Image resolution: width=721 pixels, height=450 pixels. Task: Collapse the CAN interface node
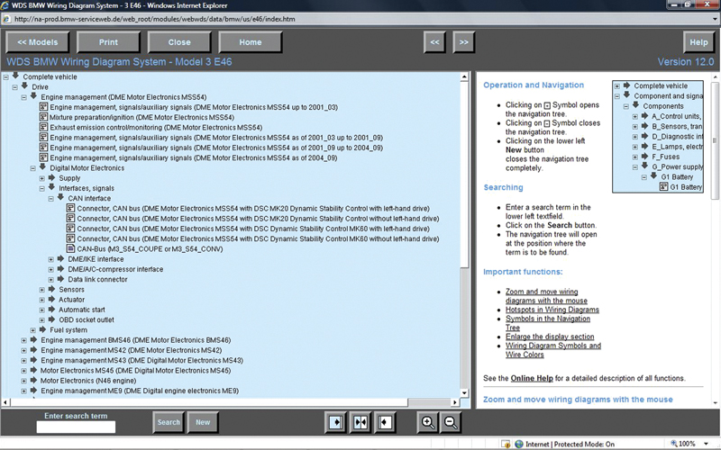[50, 198]
